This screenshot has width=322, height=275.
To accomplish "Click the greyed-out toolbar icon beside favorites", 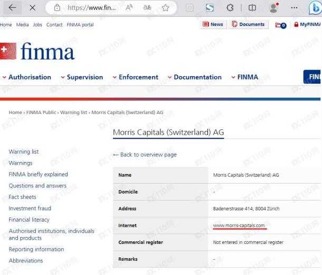I will [190, 8].
